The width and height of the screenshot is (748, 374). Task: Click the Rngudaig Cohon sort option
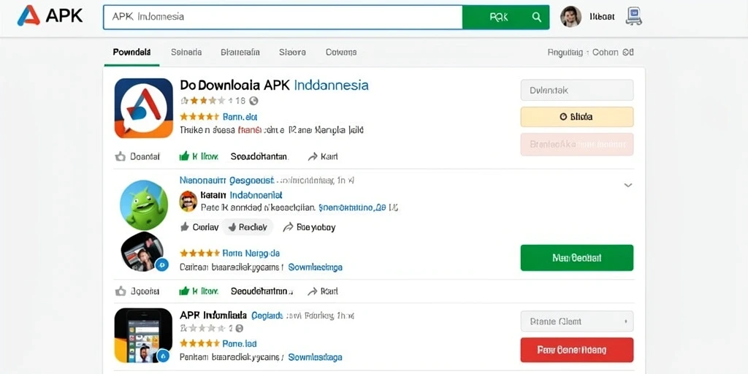(590, 53)
